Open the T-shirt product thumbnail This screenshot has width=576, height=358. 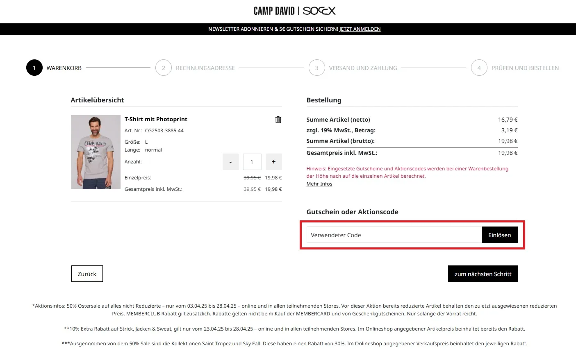click(x=96, y=152)
